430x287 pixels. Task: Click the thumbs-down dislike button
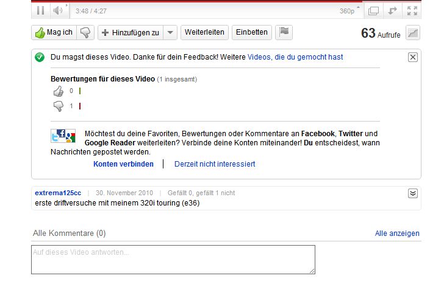tap(85, 32)
